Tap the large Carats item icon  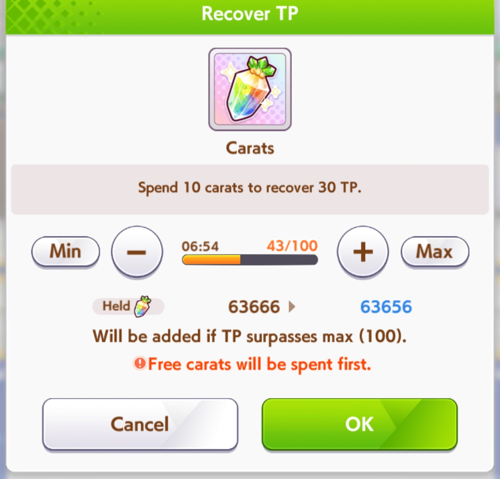[250, 89]
